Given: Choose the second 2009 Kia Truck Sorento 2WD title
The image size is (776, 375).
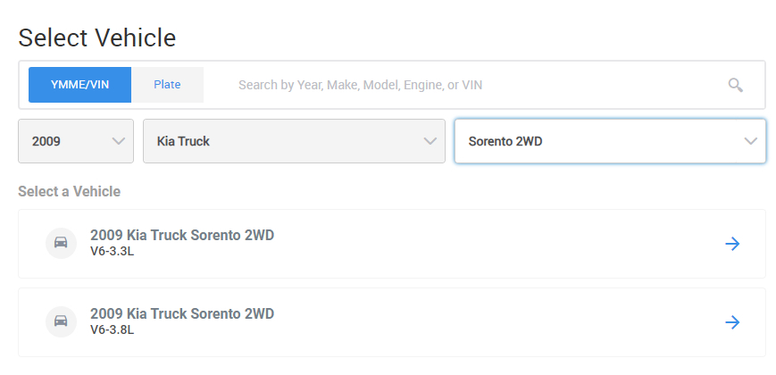Looking at the screenshot, I should [x=182, y=314].
